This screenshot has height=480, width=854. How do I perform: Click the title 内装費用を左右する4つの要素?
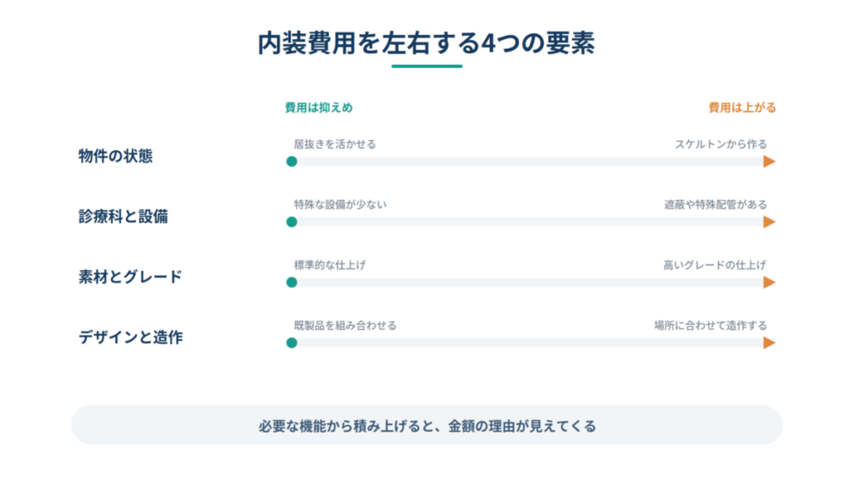tap(426, 43)
